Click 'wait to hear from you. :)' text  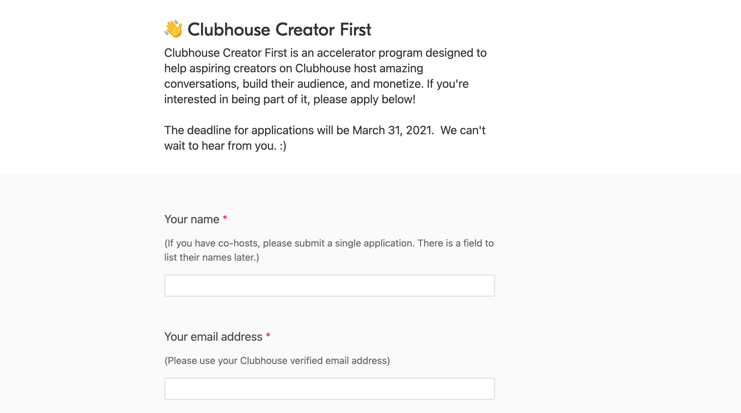225,146
